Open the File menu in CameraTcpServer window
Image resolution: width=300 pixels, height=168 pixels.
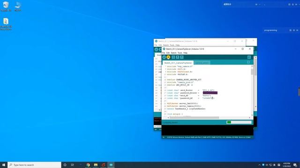[164, 53]
